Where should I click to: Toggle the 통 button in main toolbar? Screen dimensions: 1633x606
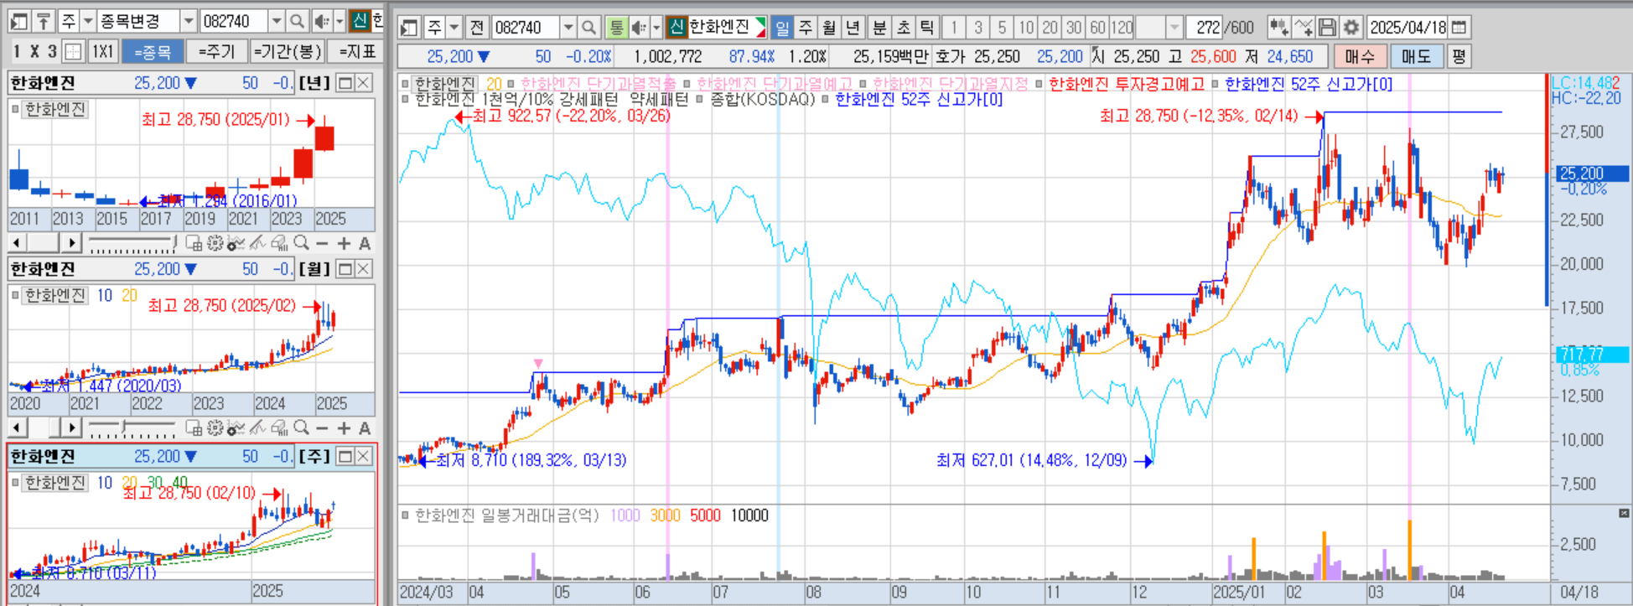pos(616,28)
